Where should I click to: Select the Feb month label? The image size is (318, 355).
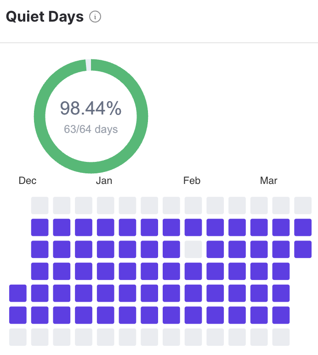click(x=192, y=181)
